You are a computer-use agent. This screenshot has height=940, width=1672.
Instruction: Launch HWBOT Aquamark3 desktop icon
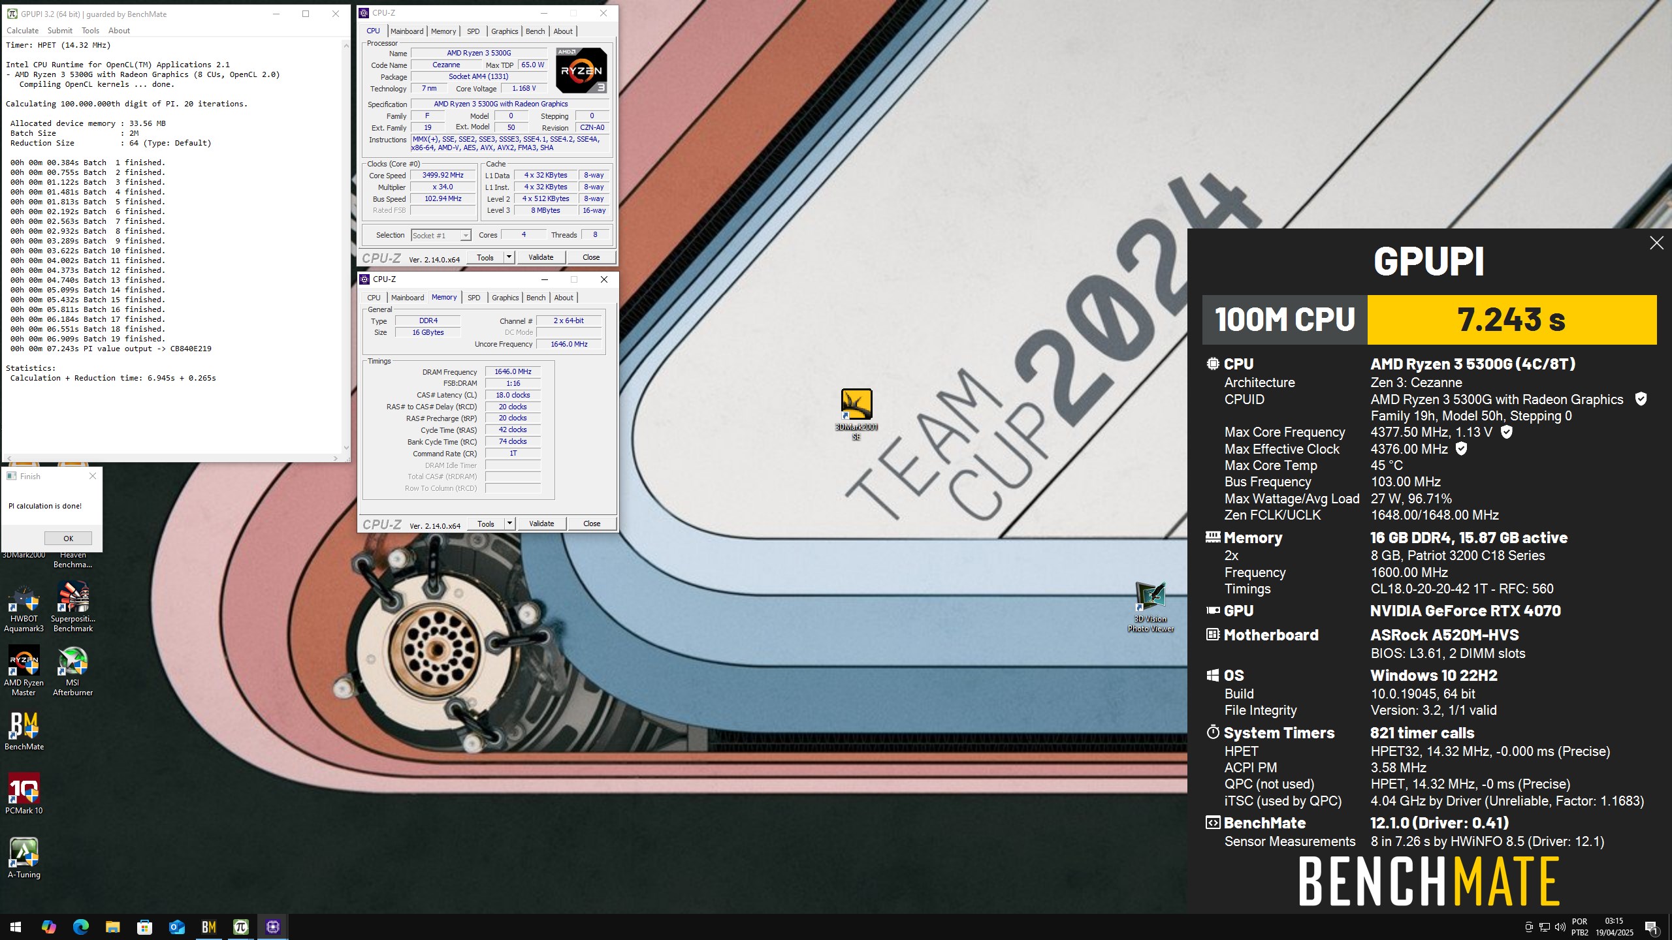24,608
